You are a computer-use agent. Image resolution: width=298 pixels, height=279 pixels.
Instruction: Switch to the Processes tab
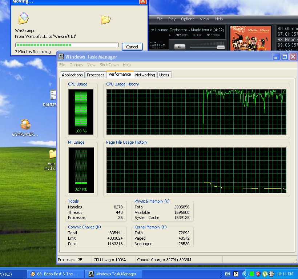click(x=96, y=75)
